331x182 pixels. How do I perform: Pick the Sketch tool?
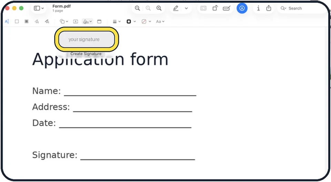point(37,21)
